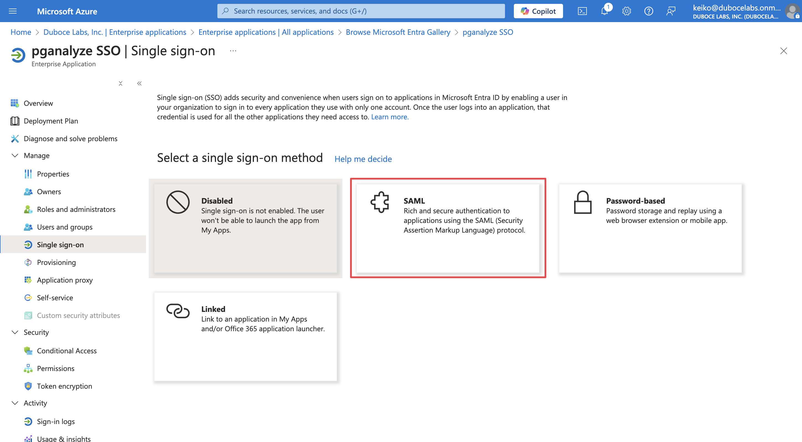Open the portal settings gear

pos(626,11)
